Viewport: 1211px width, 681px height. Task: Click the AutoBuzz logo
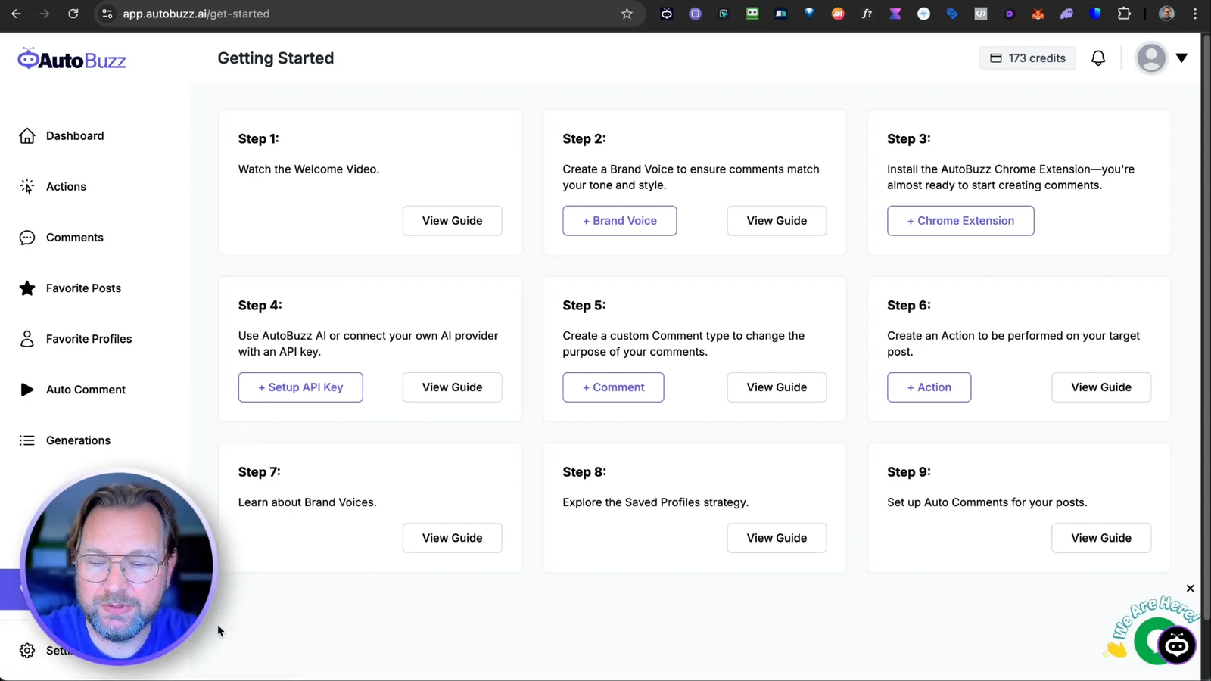pos(72,59)
